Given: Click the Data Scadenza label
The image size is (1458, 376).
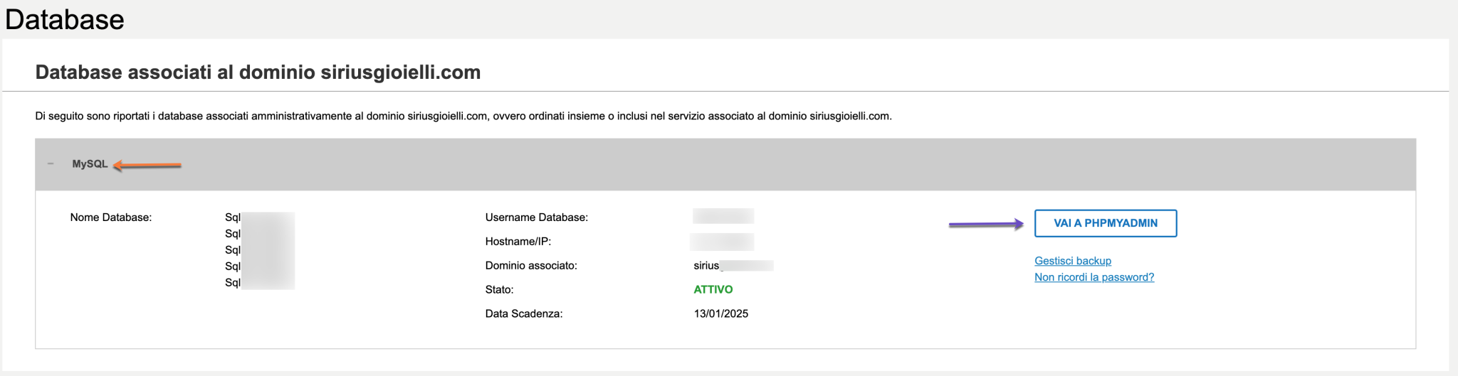Looking at the screenshot, I should (x=523, y=313).
